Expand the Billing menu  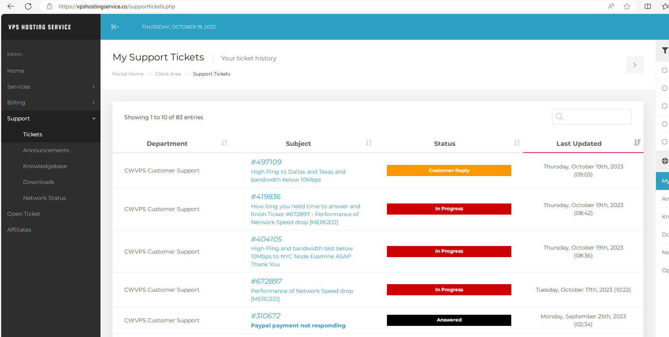tap(51, 103)
